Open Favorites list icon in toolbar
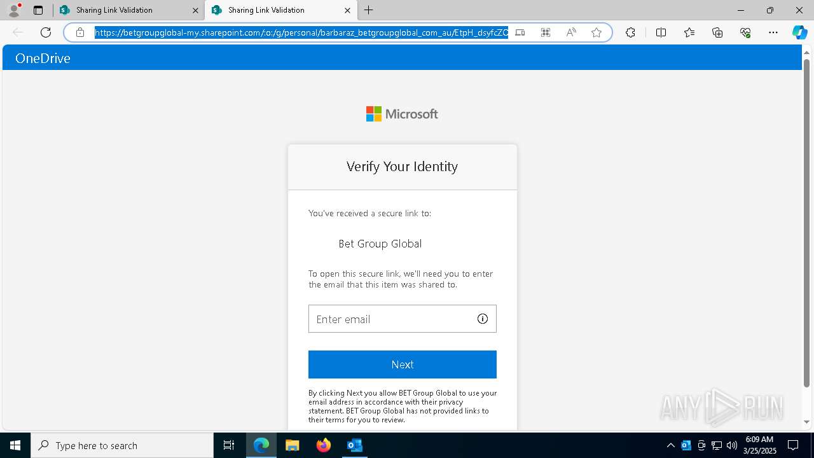This screenshot has width=814, height=458. [689, 32]
